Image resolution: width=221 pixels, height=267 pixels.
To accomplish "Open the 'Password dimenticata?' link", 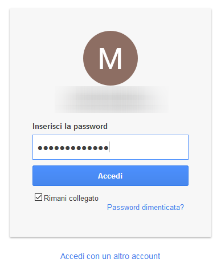I will [x=145, y=207].
